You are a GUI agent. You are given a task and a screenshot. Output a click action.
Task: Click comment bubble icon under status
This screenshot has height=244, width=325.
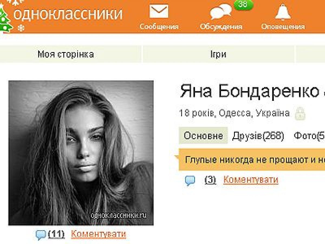point(190,181)
